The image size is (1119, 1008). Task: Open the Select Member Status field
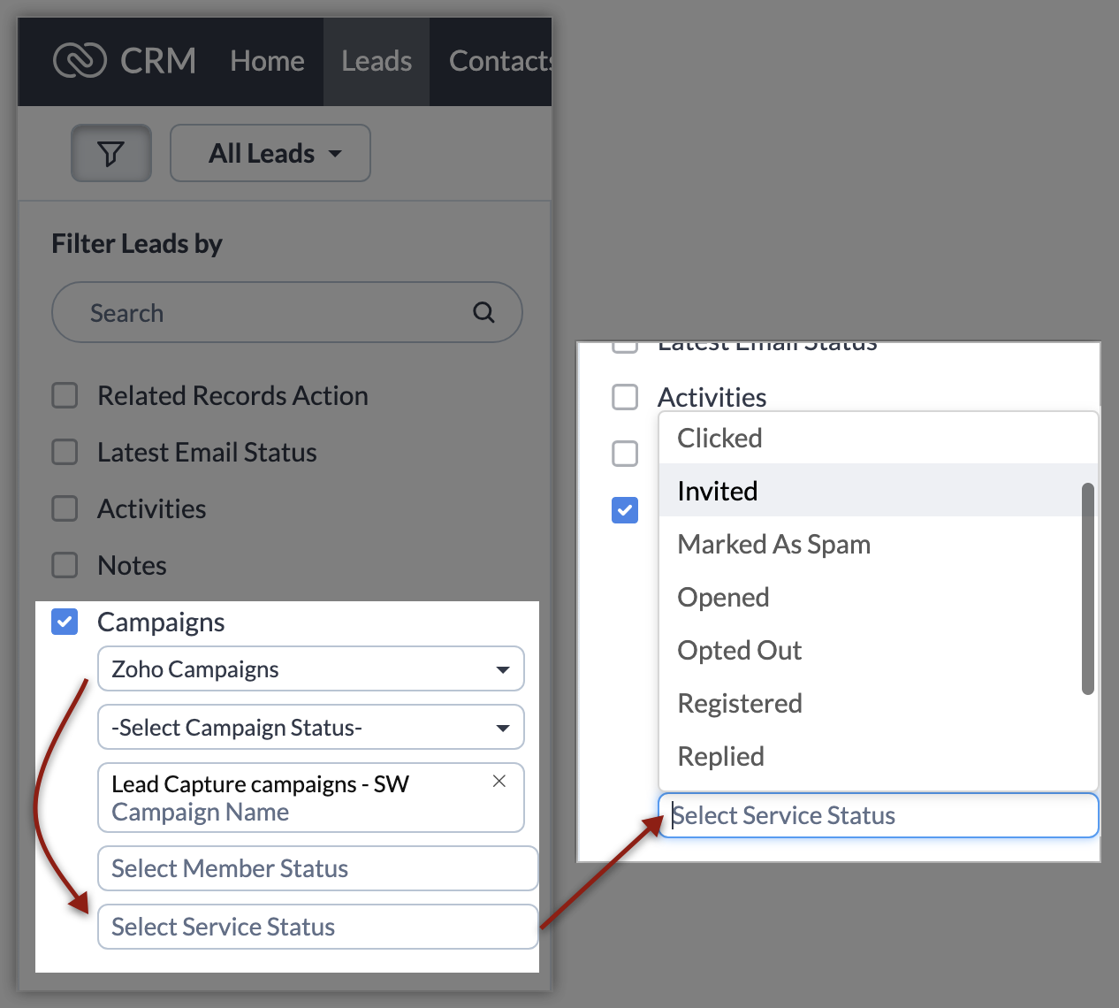(318, 868)
